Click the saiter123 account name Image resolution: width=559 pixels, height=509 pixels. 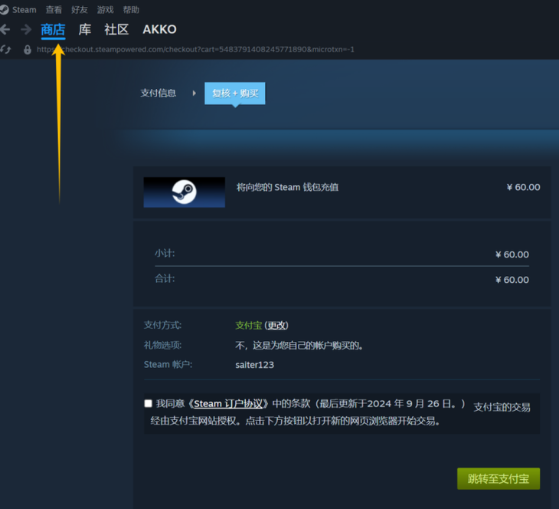[254, 365]
